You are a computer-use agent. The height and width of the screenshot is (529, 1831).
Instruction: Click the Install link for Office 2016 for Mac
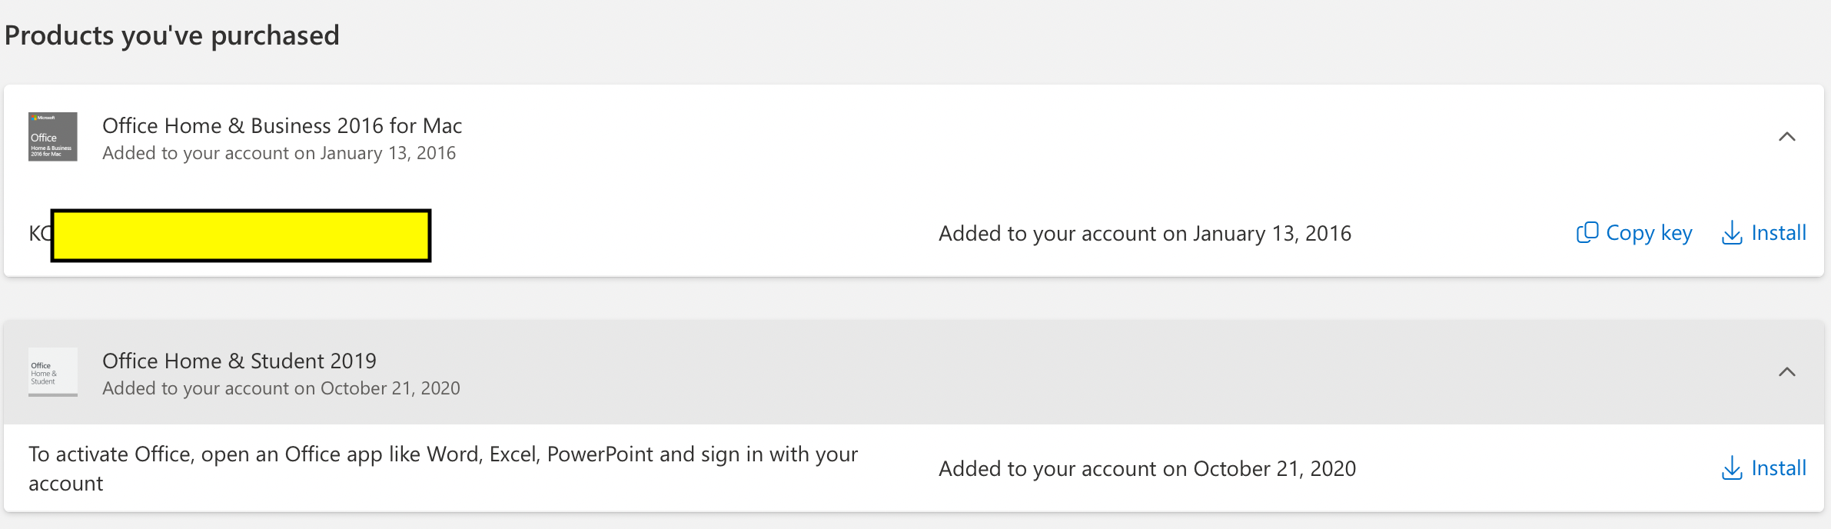1778,233
